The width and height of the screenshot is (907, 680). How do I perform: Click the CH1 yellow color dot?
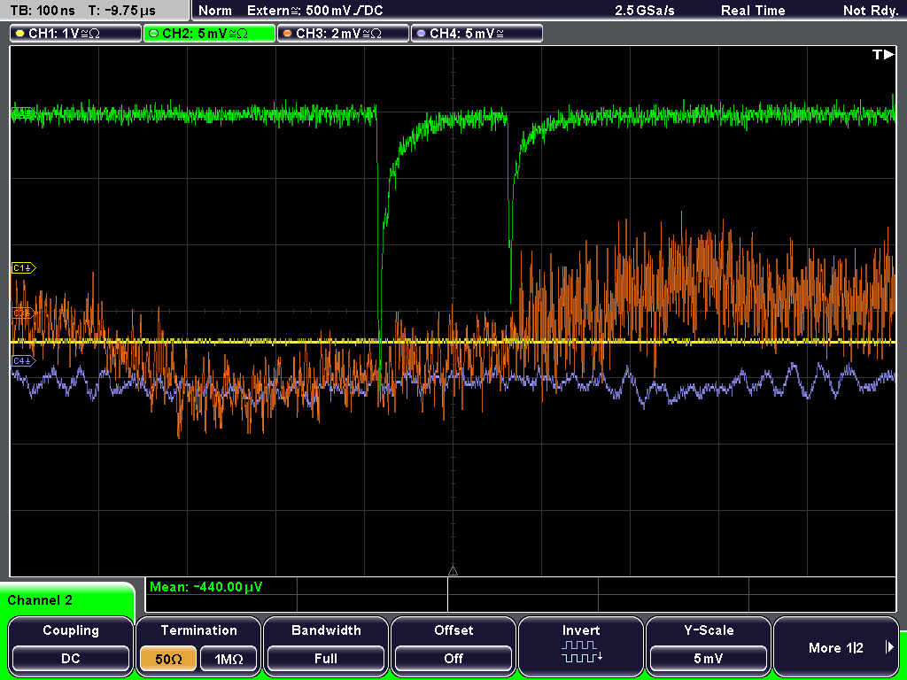point(20,34)
